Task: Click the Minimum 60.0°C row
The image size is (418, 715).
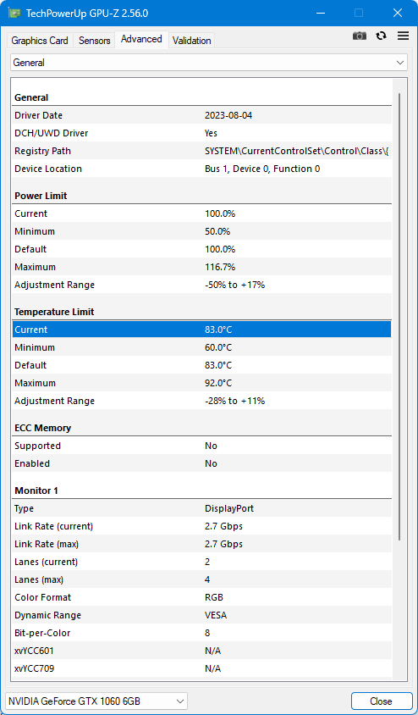Action: click(201, 347)
